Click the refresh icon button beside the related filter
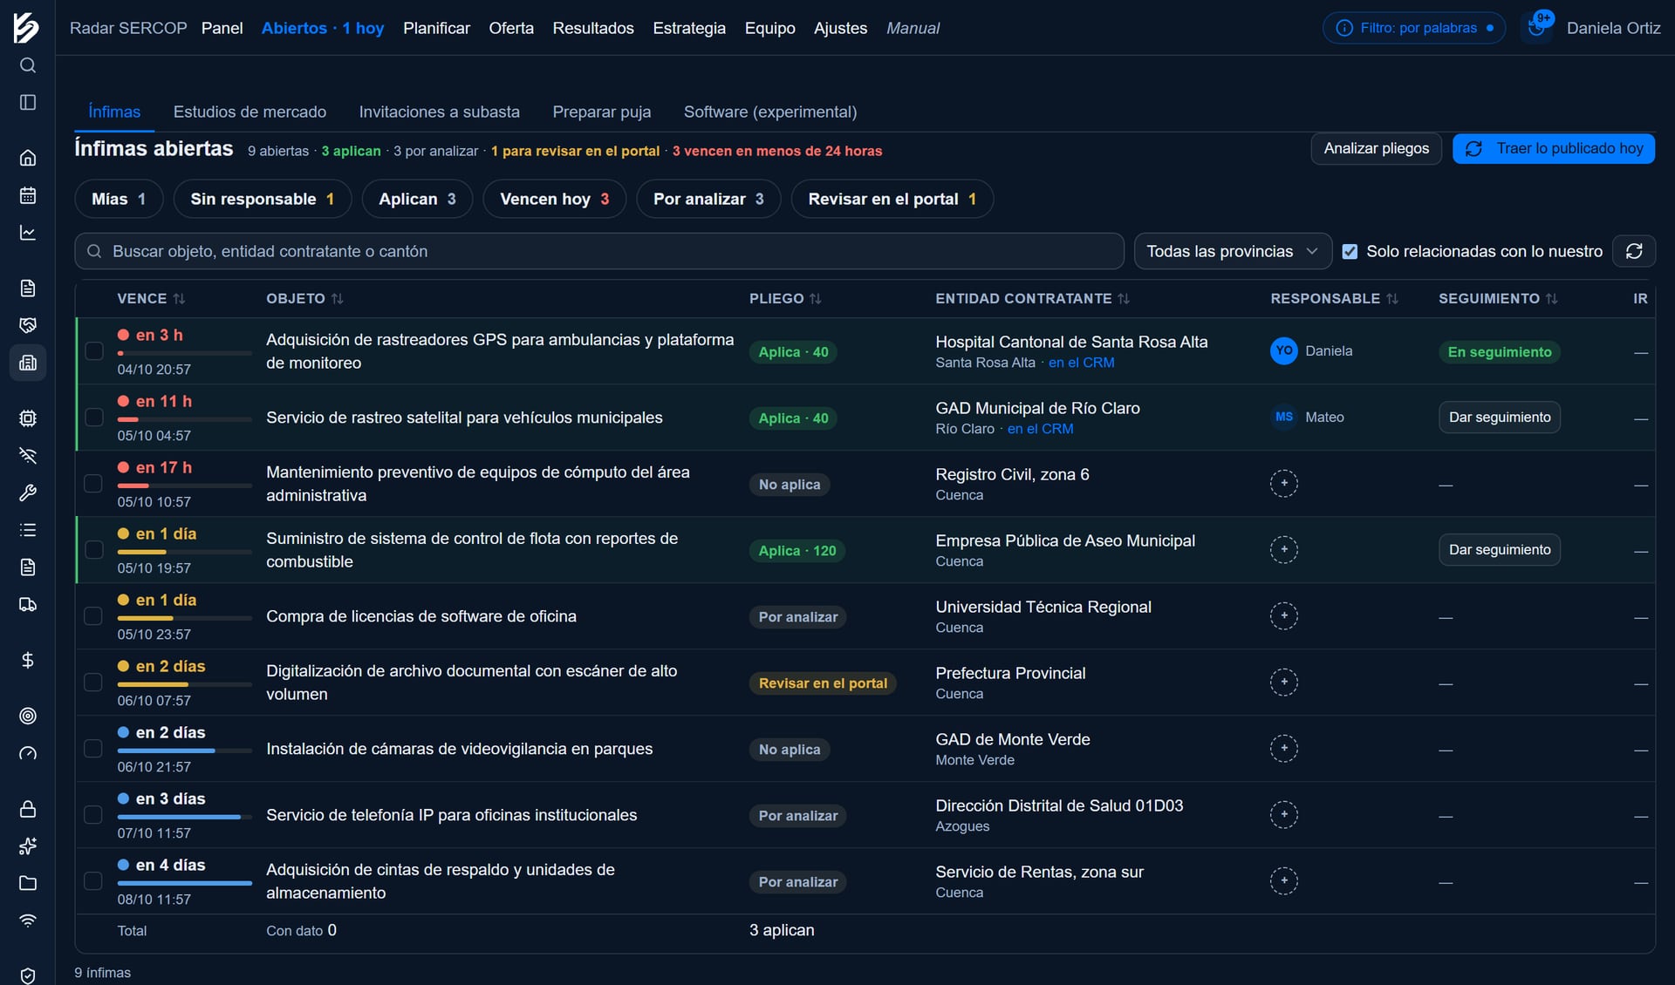The width and height of the screenshot is (1675, 985). [1634, 251]
